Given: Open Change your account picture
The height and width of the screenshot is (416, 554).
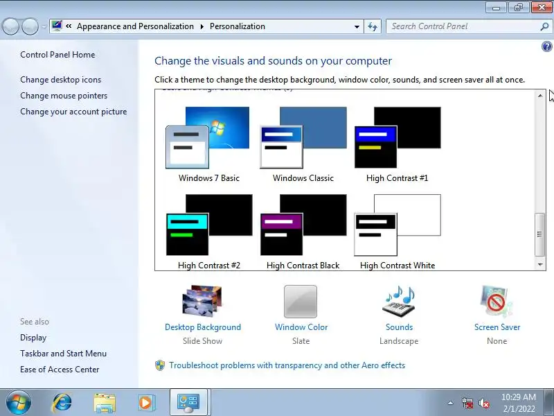Looking at the screenshot, I should coord(73,112).
